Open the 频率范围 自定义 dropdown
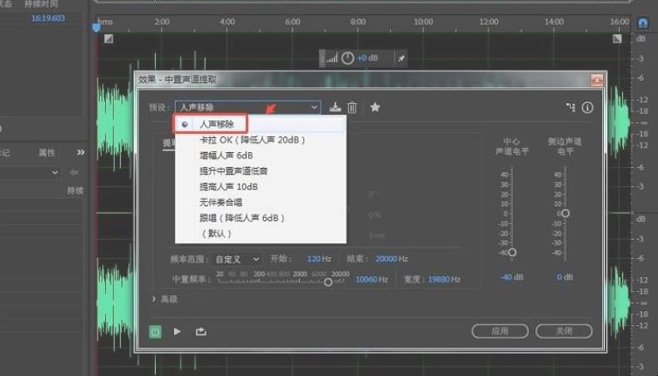The height and width of the screenshot is (376, 658). 237,260
